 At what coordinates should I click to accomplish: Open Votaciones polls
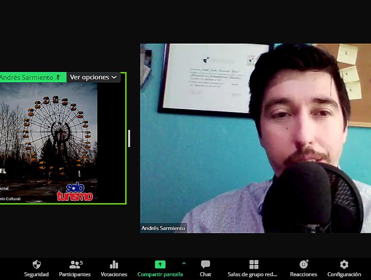114,265
